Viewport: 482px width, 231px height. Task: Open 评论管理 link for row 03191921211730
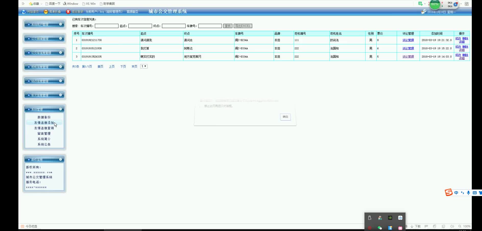point(408,40)
